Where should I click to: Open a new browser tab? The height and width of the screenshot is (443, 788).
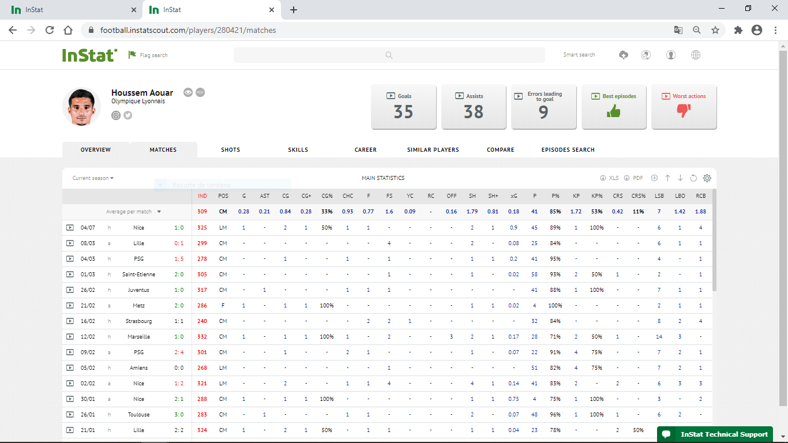(294, 10)
